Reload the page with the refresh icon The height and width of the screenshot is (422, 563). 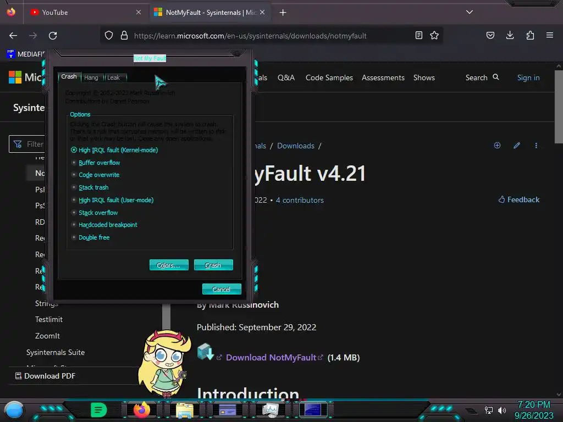click(53, 36)
